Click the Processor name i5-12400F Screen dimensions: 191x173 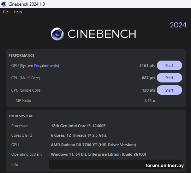78,126
